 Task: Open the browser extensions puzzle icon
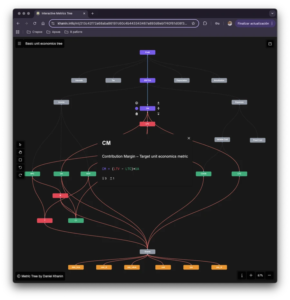click(205, 23)
